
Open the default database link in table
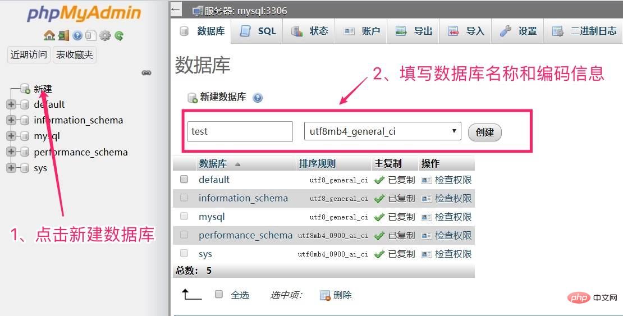click(x=214, y=180)
